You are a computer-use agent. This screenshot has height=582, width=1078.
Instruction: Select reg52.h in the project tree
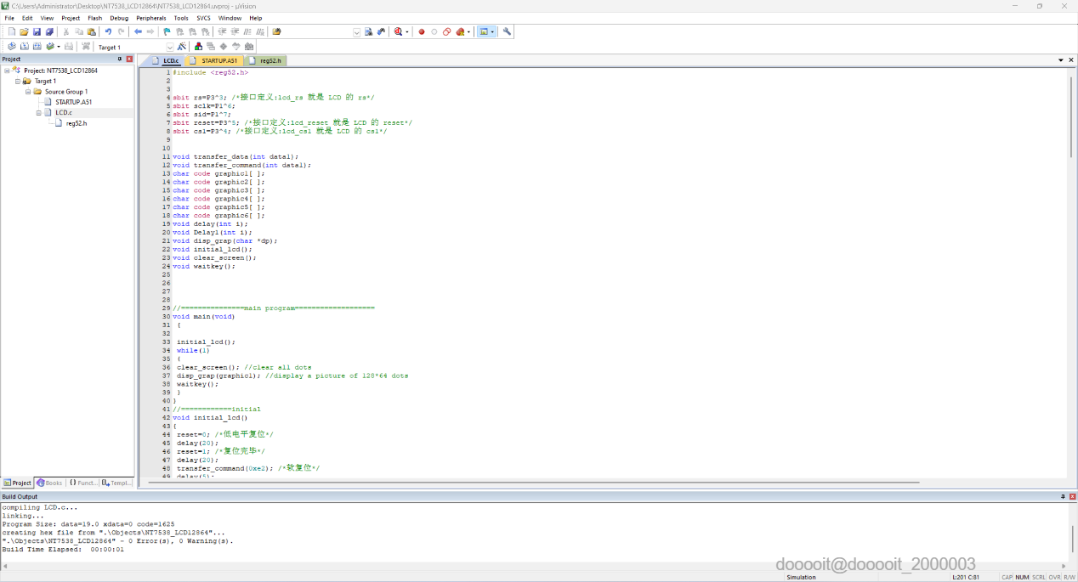(76, 123)
